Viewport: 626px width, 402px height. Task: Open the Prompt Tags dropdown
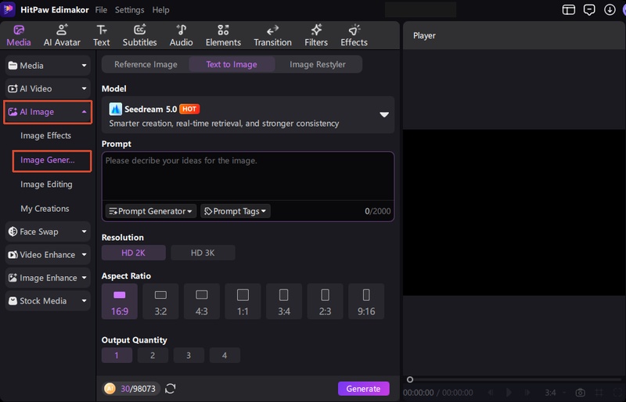tap(236, 211)
